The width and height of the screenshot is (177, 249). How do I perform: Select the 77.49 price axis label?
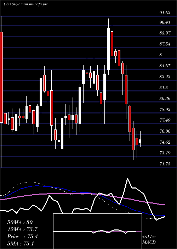click(x=165, y=120)
